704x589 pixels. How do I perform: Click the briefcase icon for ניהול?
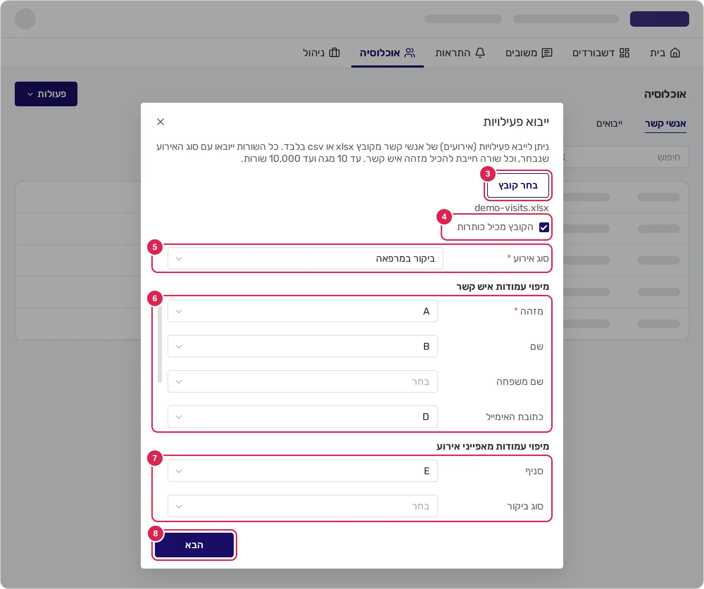[x=334, y=53]
